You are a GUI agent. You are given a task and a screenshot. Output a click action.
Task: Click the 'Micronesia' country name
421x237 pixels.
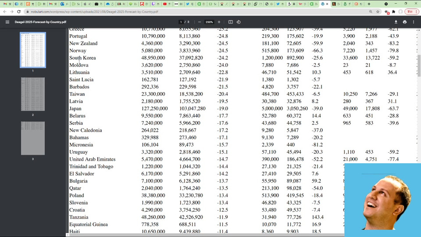pyautogui.click(x=81, y=145)
